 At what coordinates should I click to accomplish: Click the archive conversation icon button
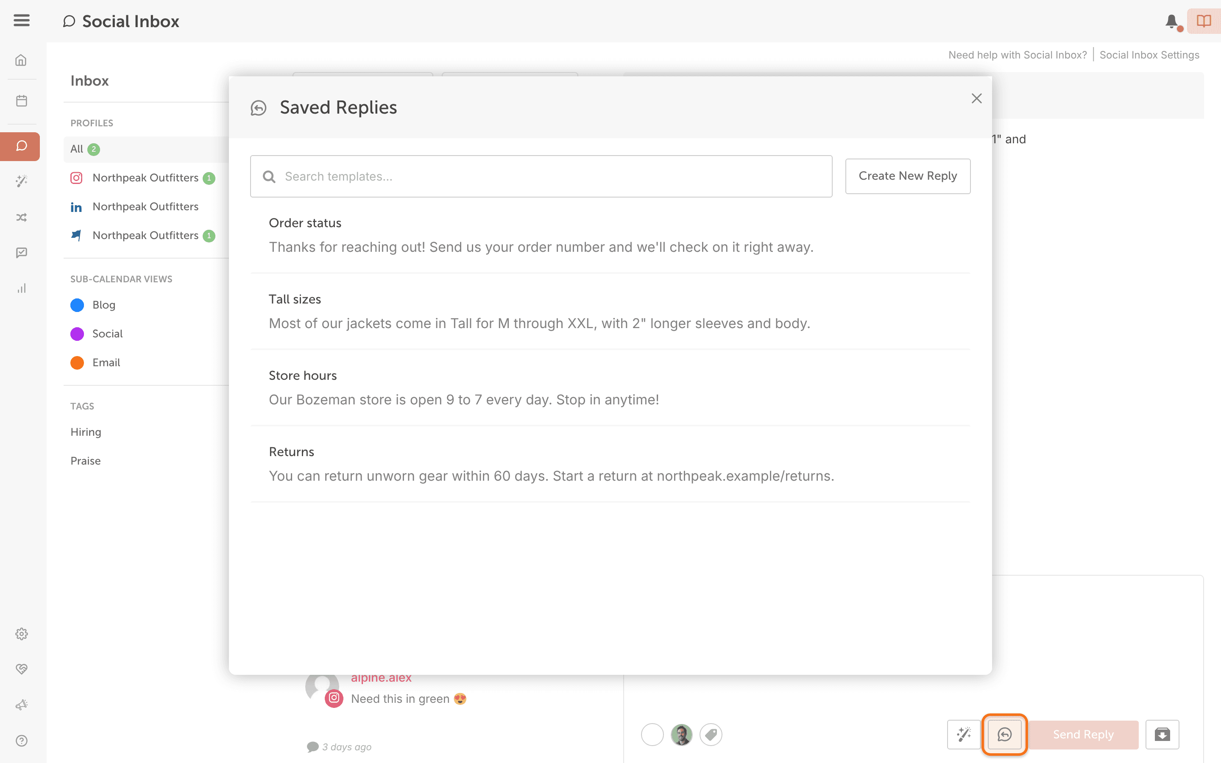[x=1162, y=734]
